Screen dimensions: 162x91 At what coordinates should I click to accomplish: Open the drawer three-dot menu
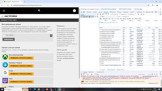pyautogui.click(x=82, y=72)
